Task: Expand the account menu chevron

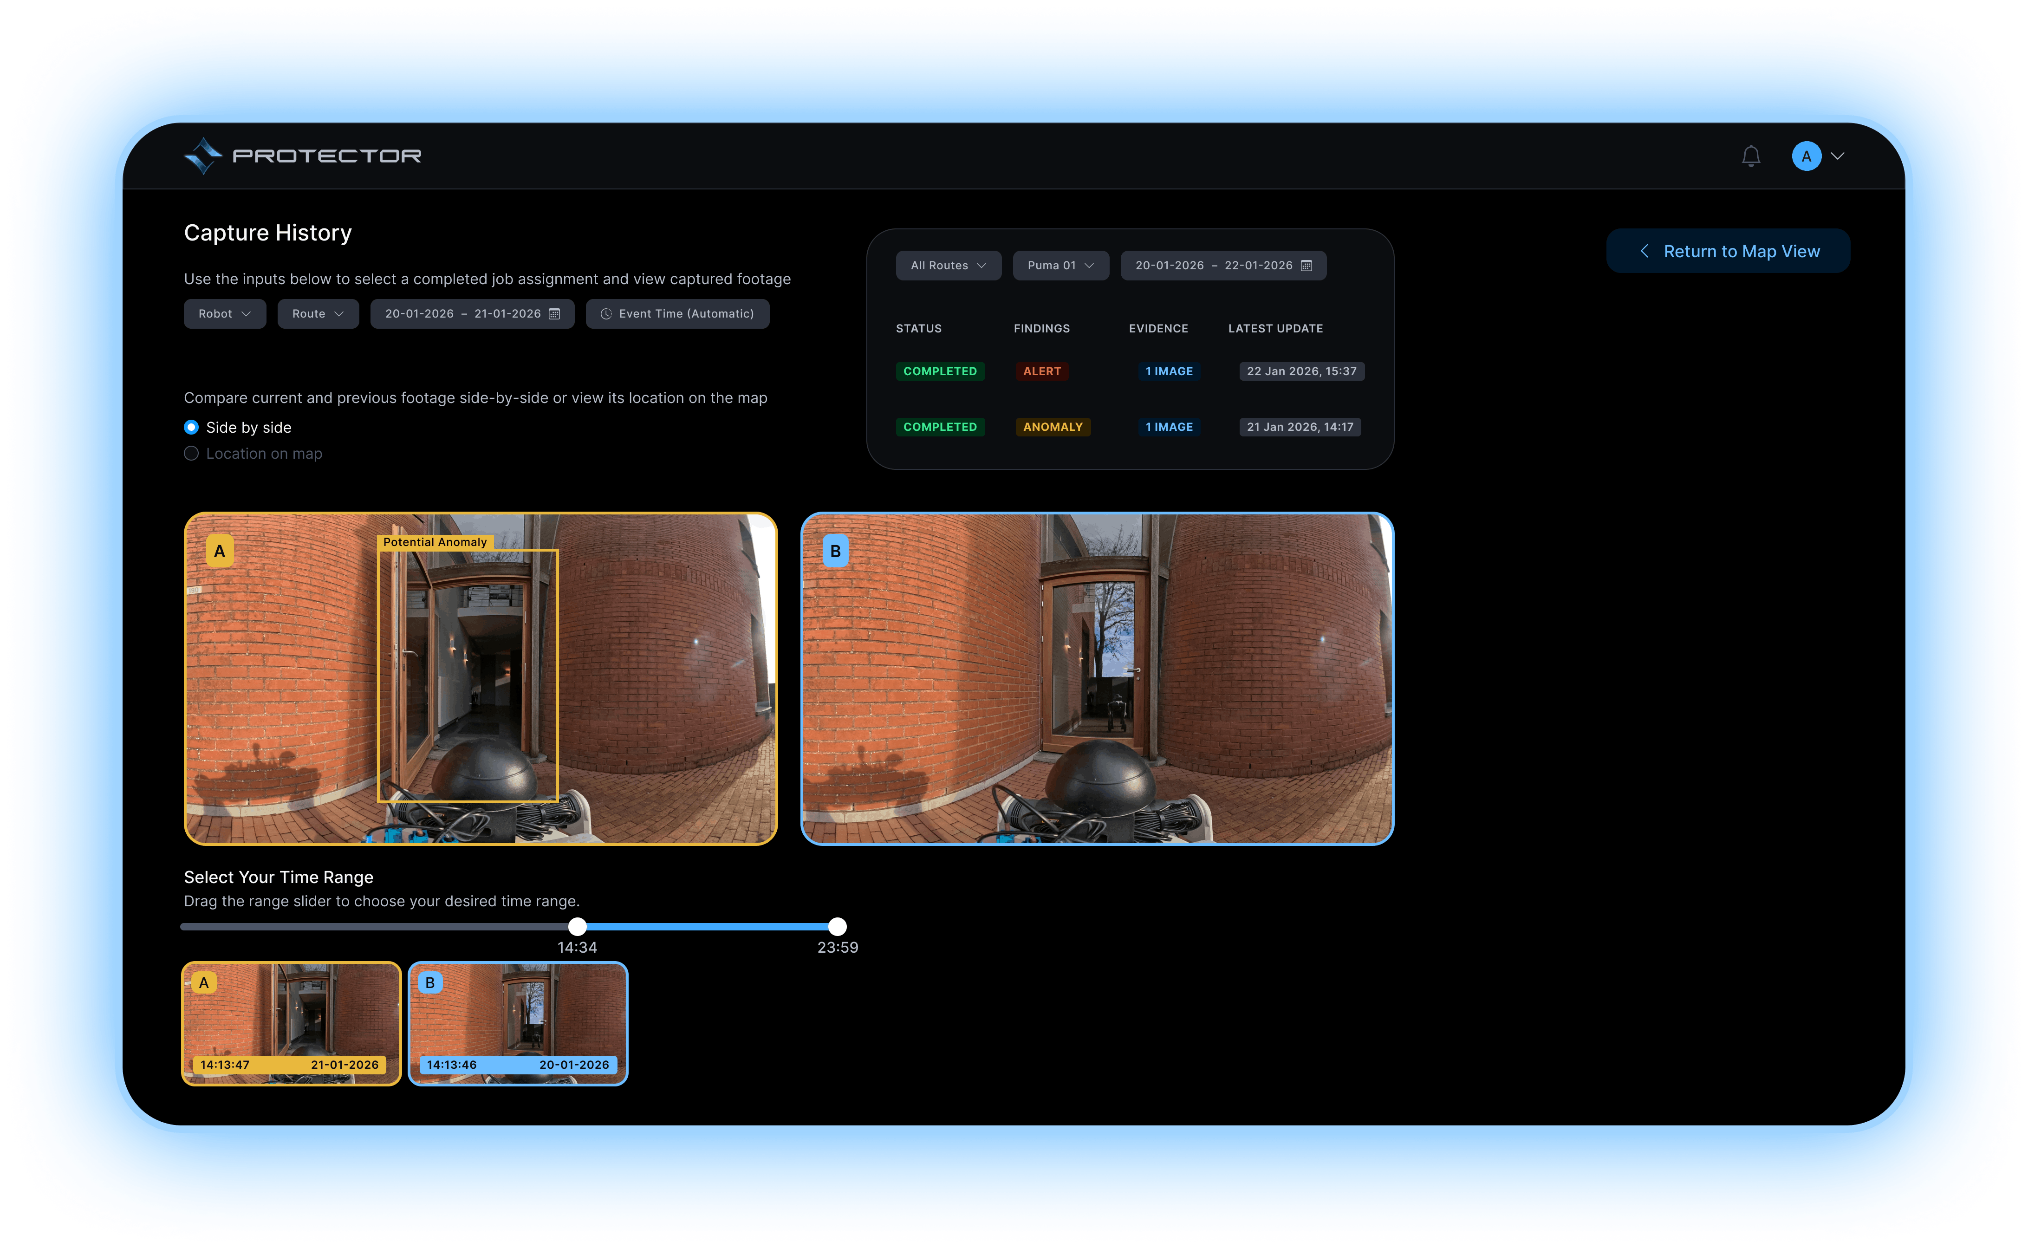Action: click(1837, 156)
